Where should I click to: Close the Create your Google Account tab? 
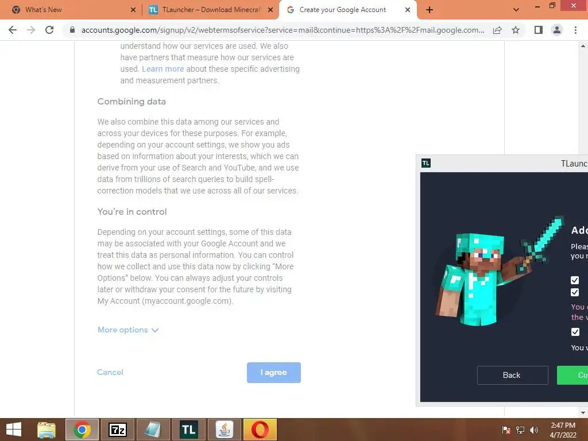point(408,10)
